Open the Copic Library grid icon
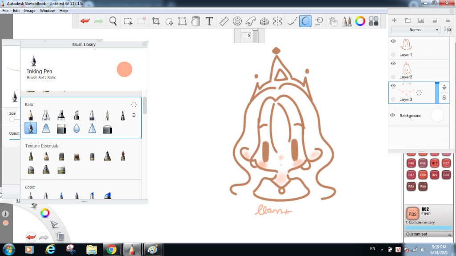 pos(374,21)
